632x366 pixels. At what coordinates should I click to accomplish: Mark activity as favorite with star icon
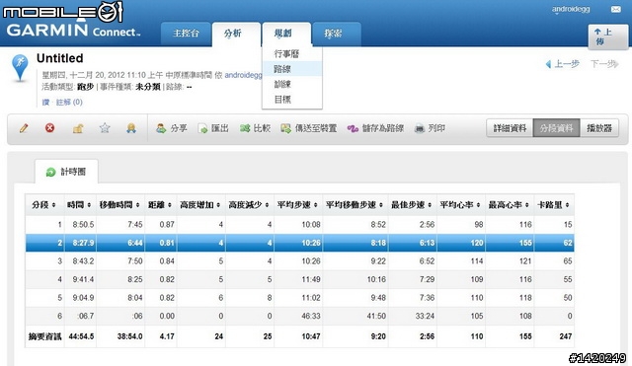point(105,128)
